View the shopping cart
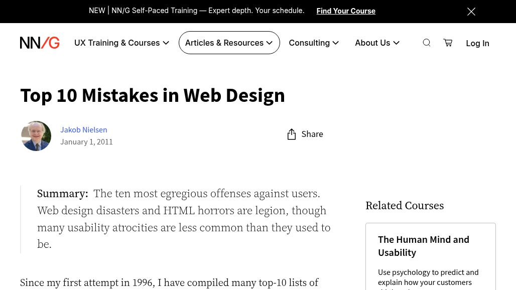516x290 pixels. [x=447, y=43]
